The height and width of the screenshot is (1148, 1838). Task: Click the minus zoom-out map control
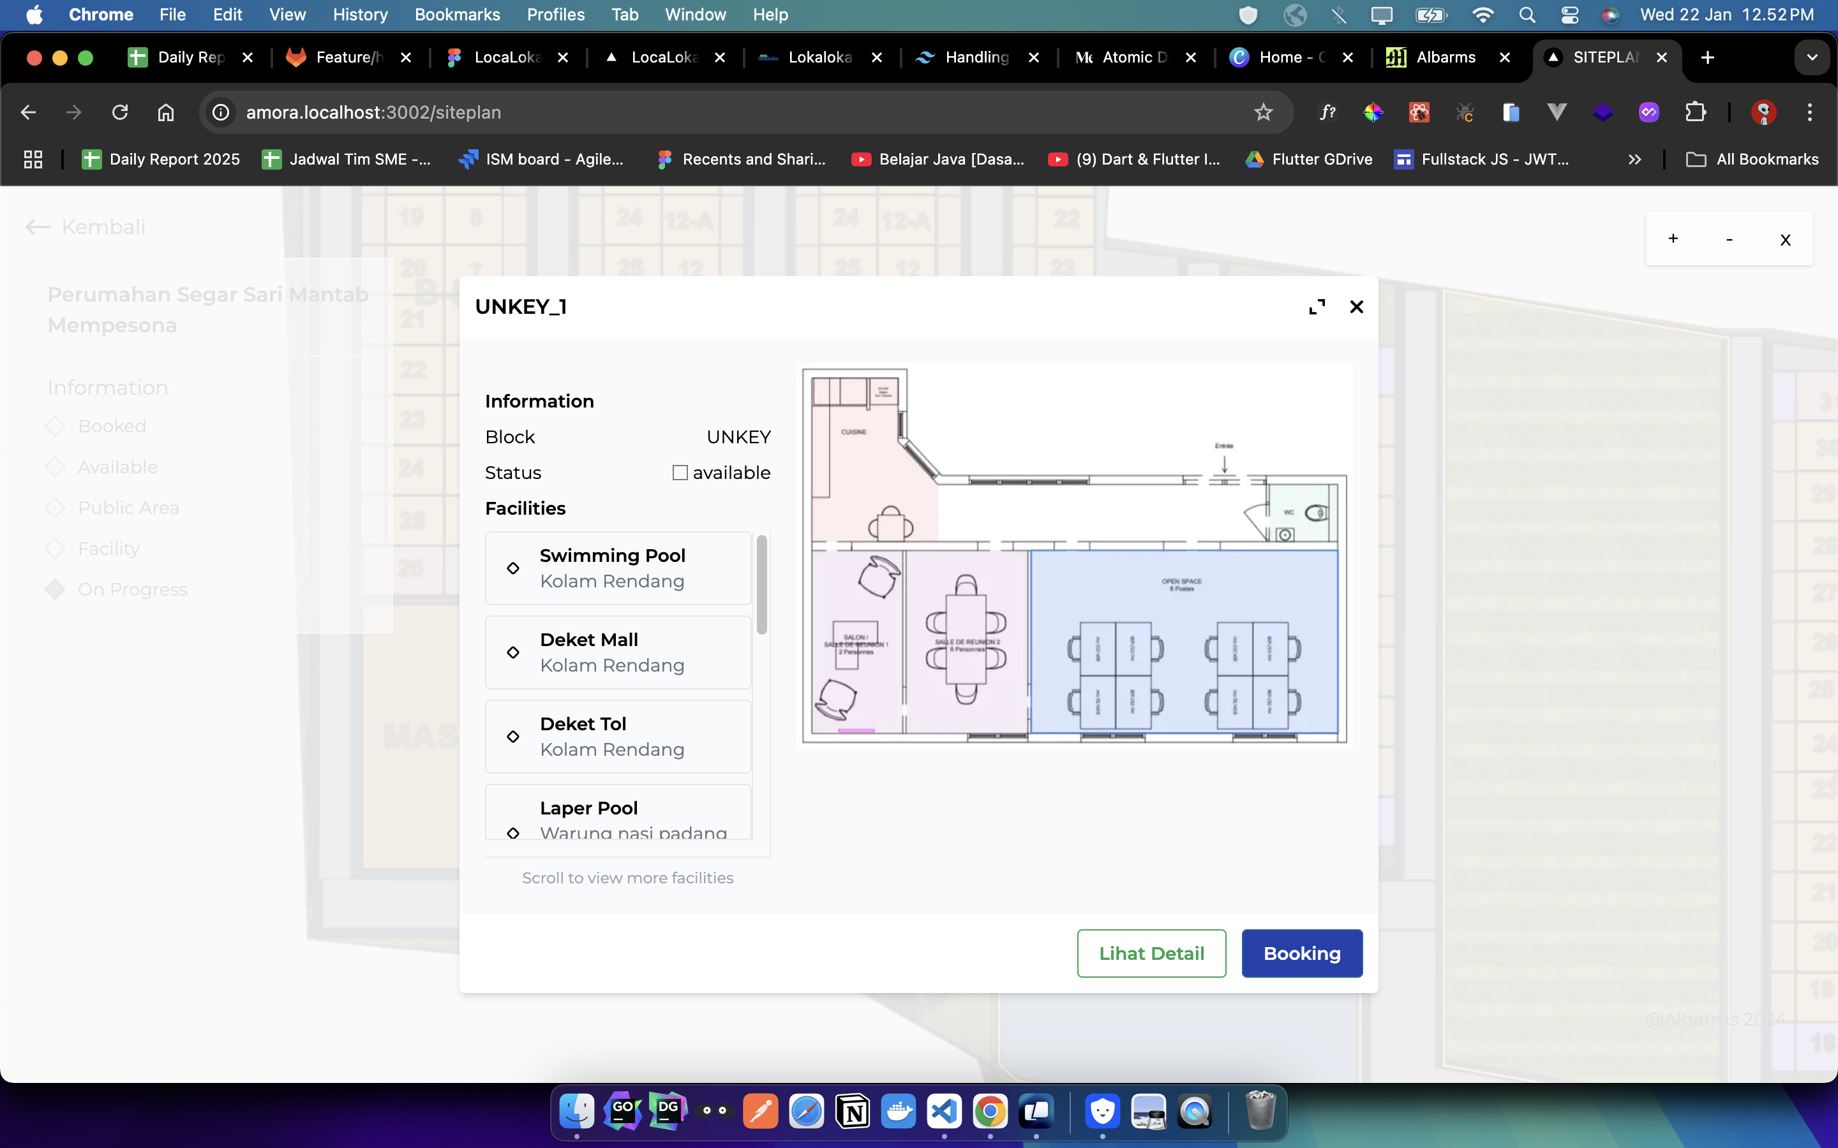click(1730, 239)
